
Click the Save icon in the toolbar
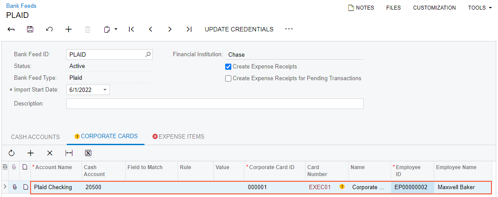click(x=30, y=29)
